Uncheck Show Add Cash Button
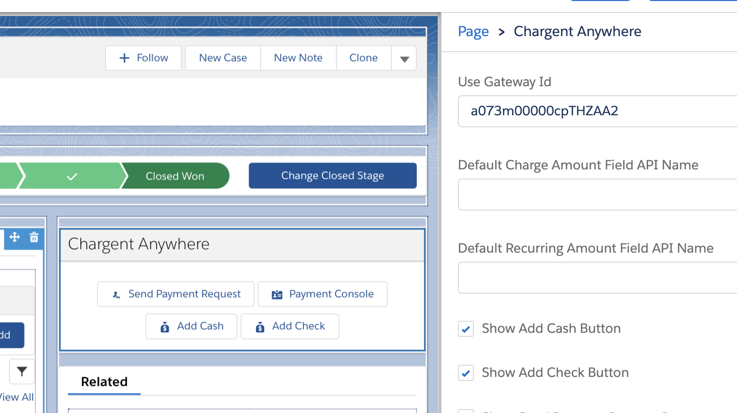Image resolution: width=737 pixels, height=413 pixels. click(x=465, y=328)
